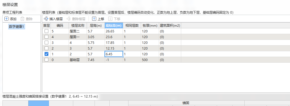
Task: Click the 6.45 bottom elevation input cell
Action: (x=114, y=54)
